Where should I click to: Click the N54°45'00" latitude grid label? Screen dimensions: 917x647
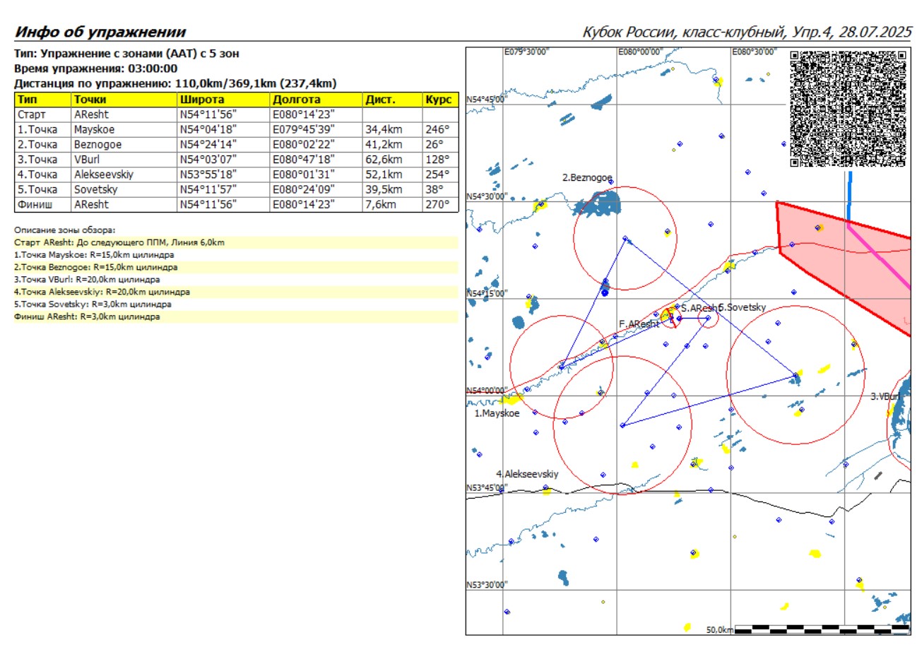point(486,100)
